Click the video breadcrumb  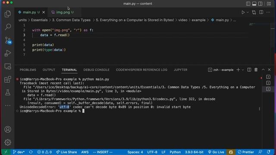(183, 20)
